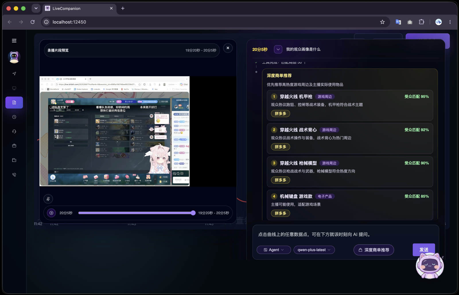
Task: View site information icon in the address bar
Action: (46, 22)
